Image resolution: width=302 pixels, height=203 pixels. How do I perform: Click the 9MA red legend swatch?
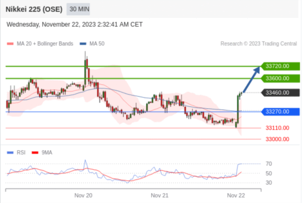[35, 153]
